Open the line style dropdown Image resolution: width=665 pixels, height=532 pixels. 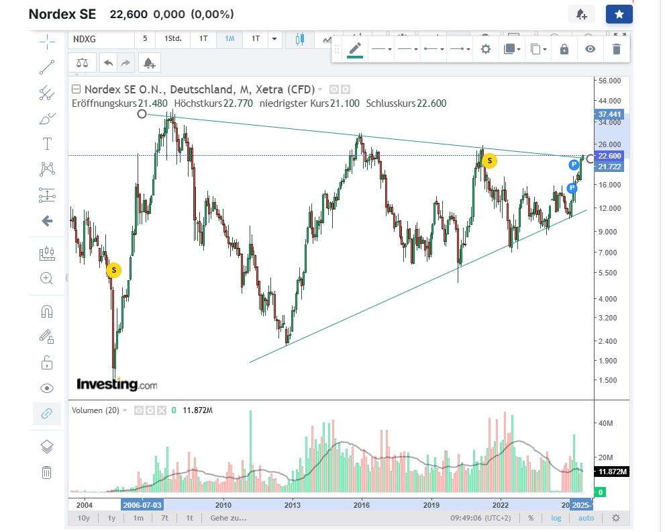coord(382,50)
